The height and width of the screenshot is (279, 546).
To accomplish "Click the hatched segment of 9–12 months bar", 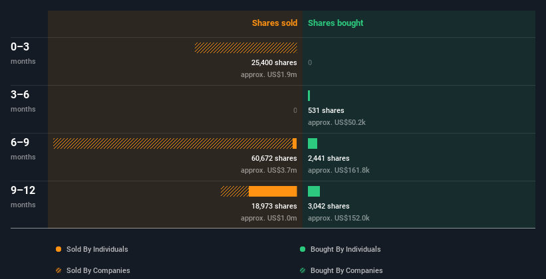I will 235,191.
